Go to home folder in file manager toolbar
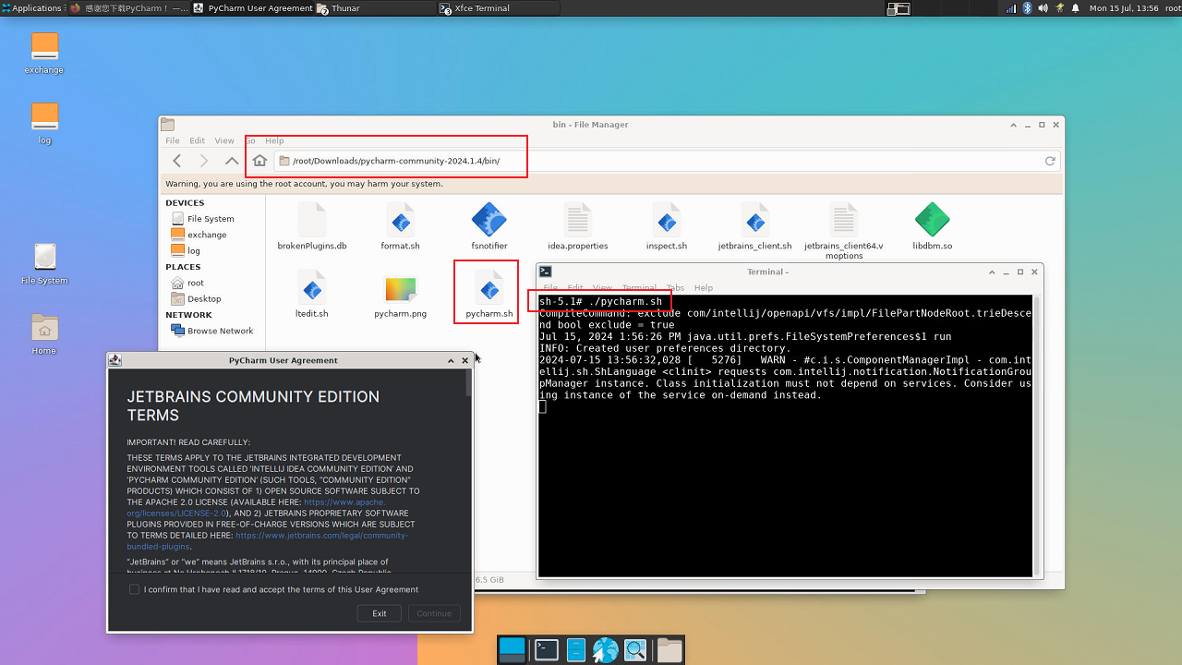This screenshot has height=665, width=1182. point(259,161)
